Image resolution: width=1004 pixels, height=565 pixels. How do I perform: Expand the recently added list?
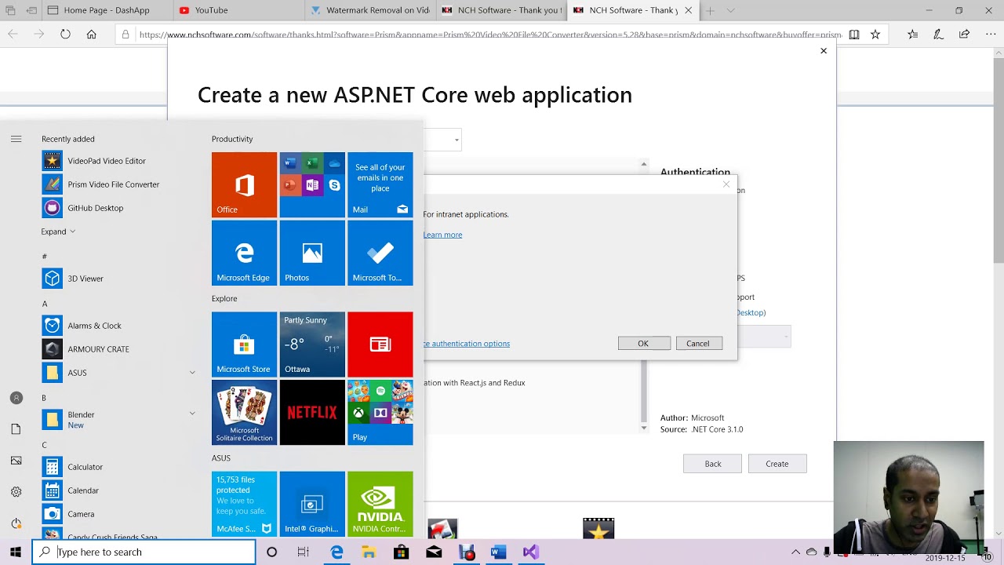(59, 231)
